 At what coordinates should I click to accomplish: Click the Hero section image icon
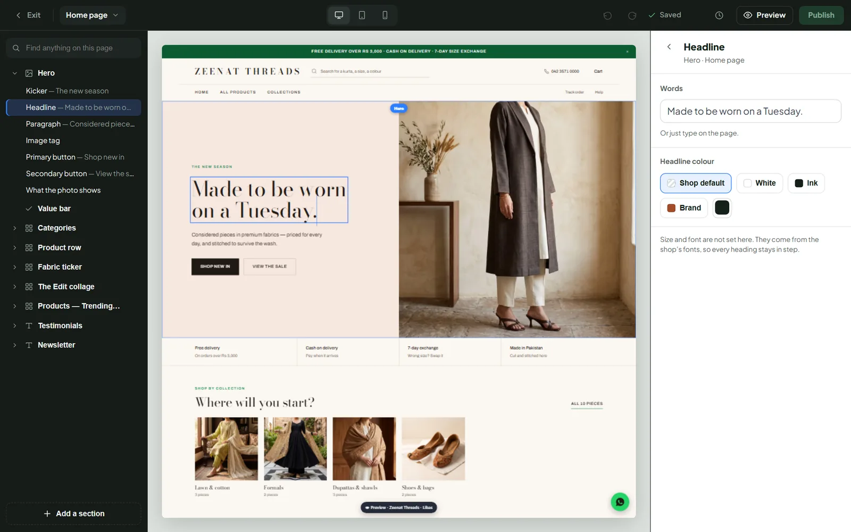click(x=29, y=73)
